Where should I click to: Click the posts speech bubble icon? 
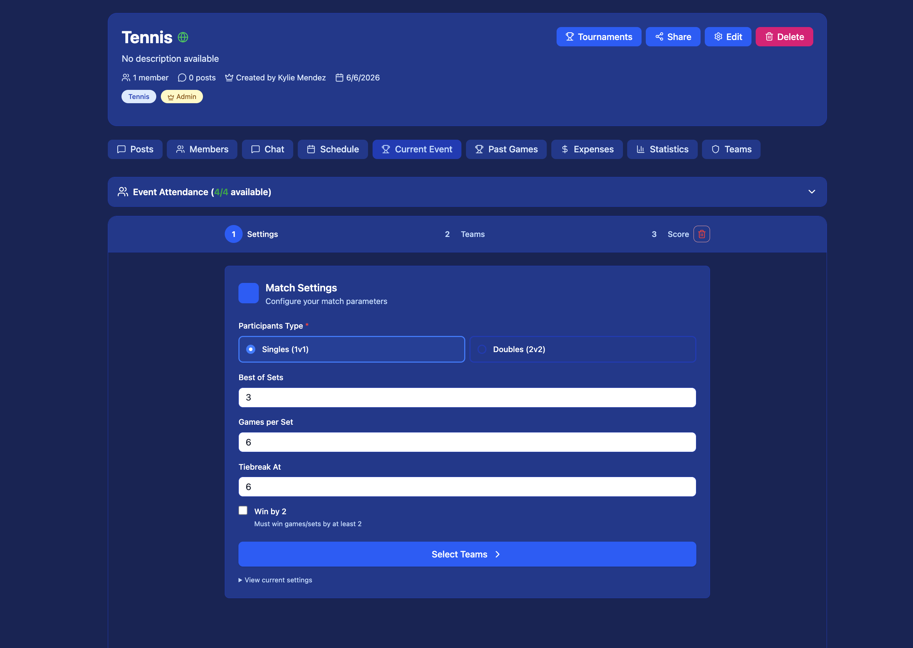pyautogui.click(x=182, y=78)
